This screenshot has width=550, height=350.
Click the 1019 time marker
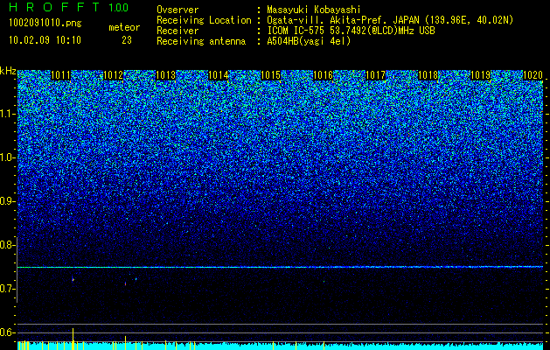(x=480, y=75)
